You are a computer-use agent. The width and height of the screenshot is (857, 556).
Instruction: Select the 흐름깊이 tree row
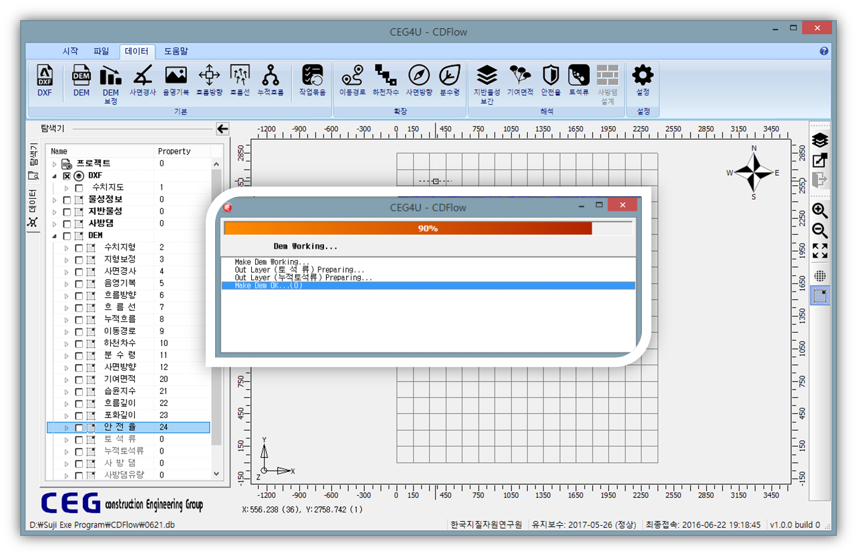click(x=130, y=404)
